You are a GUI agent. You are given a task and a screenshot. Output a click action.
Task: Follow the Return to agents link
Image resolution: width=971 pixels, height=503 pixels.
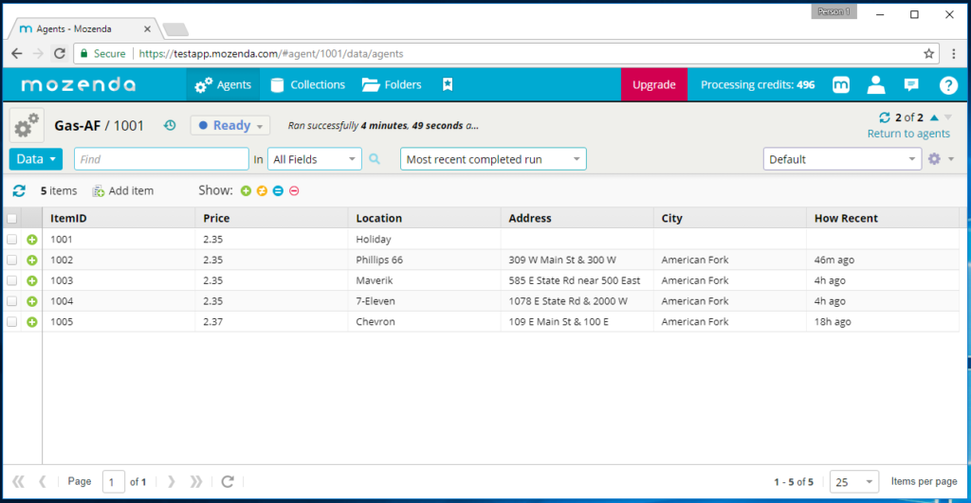coord(908,134)
